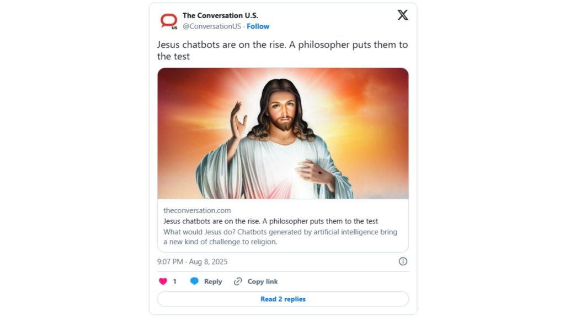Like the post with heart icon

point(163,281)
